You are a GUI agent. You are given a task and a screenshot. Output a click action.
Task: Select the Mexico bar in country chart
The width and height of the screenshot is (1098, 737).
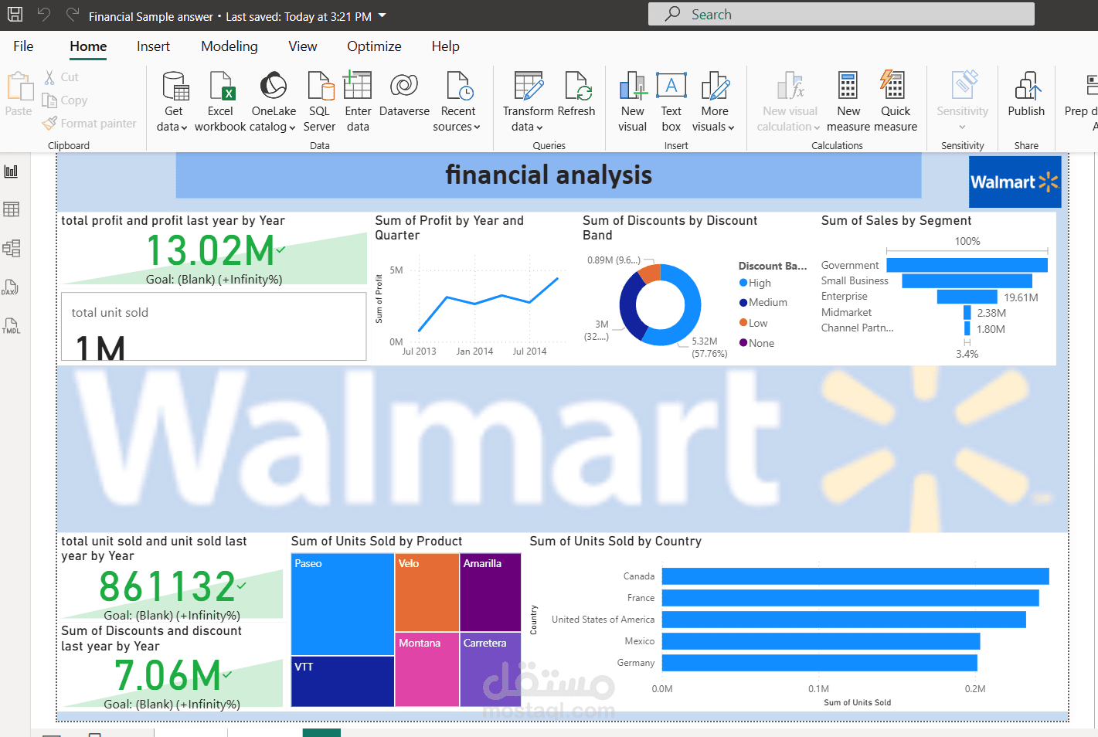coord(821,641)
